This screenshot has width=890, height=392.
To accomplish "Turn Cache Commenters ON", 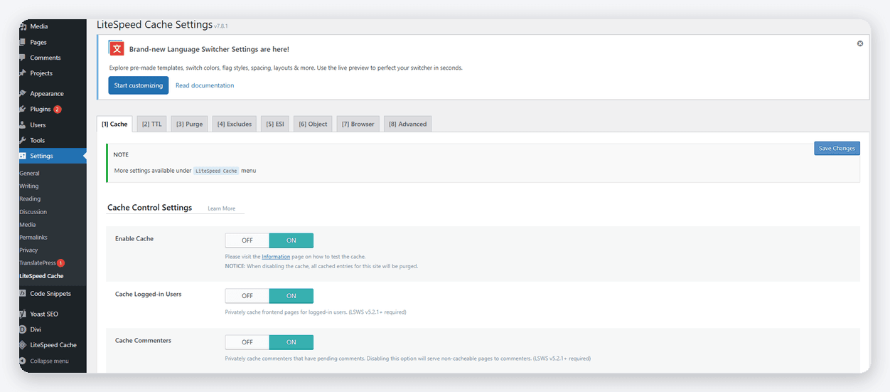I will [291, 342].
